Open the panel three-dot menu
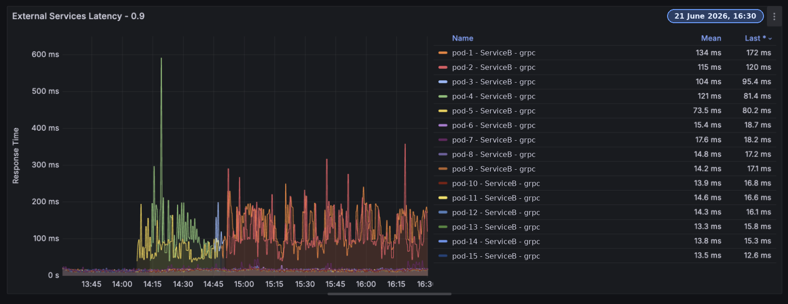 [x=774, y=16]
